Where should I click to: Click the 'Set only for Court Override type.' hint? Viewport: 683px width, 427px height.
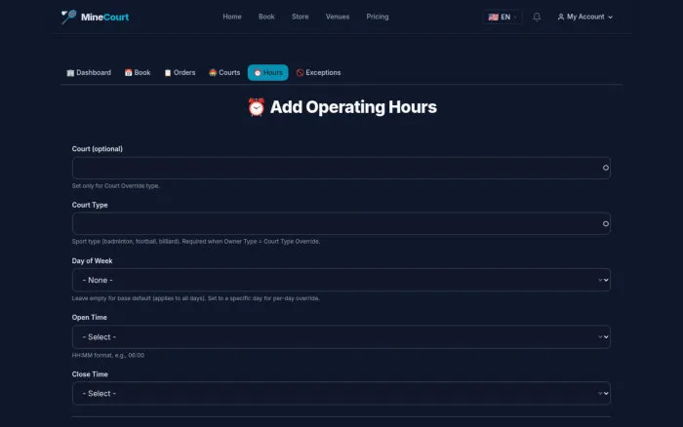click(116, 186)
